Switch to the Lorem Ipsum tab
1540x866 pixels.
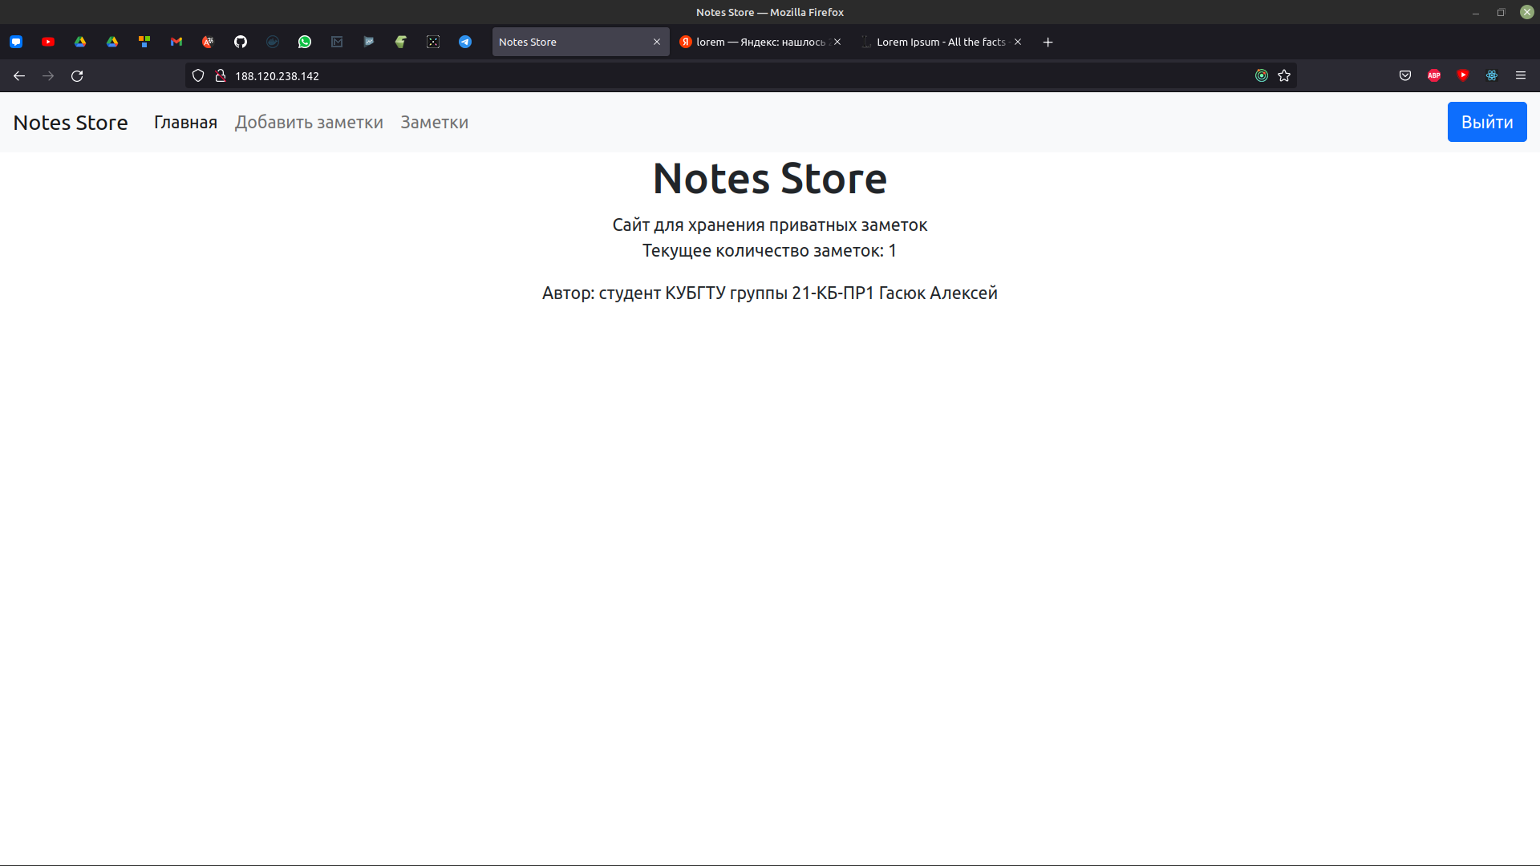click(x=940, y=42)
